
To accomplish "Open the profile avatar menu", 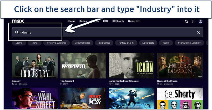I will pos(200,21).
